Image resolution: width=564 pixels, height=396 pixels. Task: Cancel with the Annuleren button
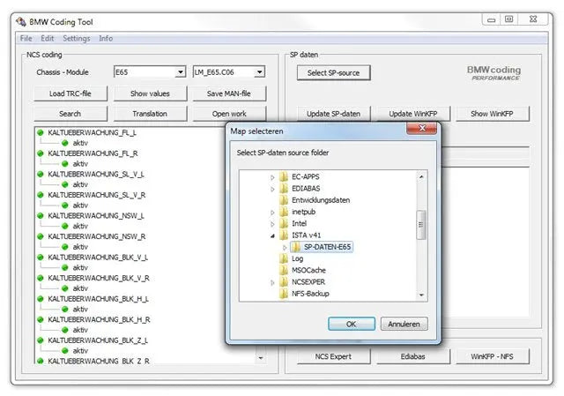404,324
